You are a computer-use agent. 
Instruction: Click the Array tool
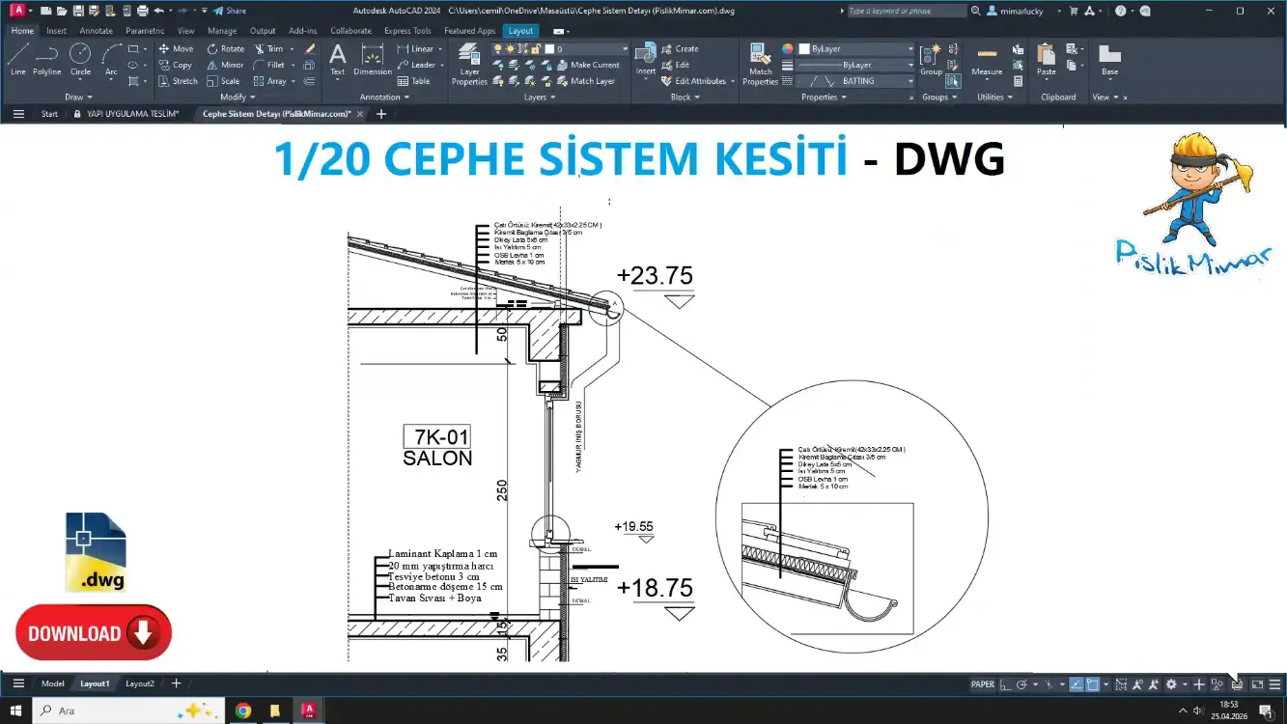[x=270, y=81]
